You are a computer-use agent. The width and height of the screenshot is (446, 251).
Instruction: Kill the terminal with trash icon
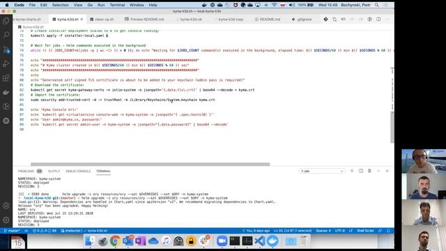click(369, 171)
